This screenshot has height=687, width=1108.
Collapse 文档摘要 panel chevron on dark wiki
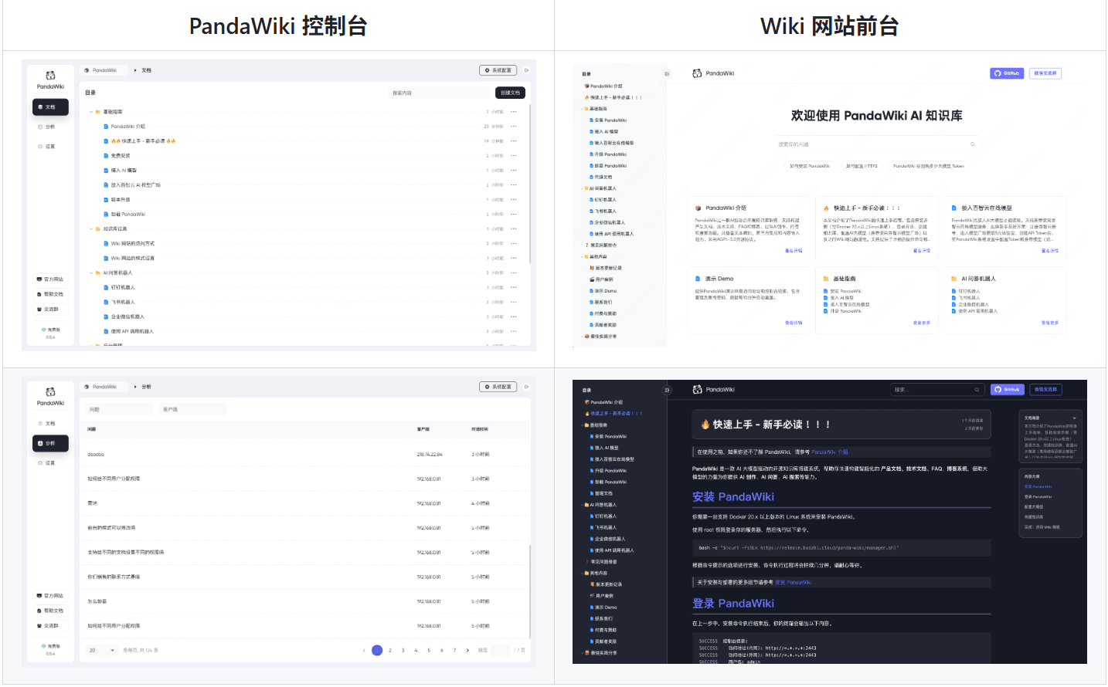[x=1074, y=418]
